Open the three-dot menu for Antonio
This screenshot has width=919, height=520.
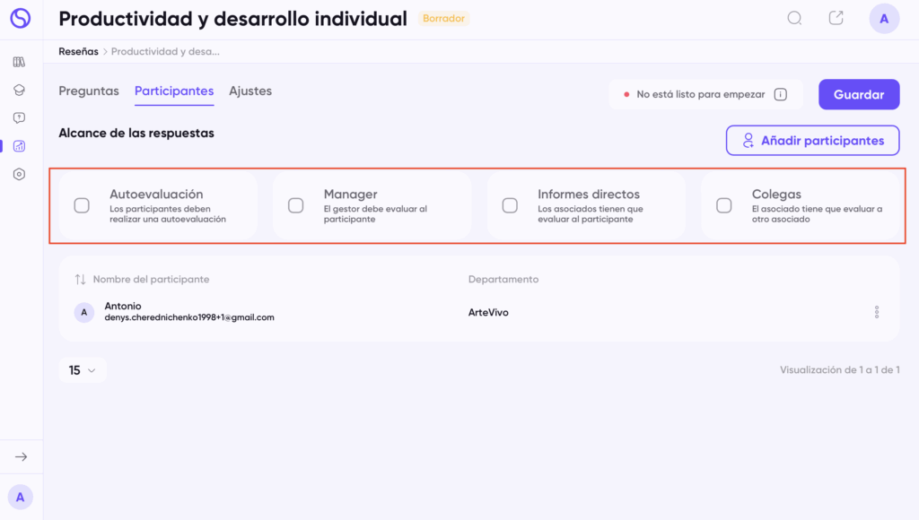click(877, 312)
